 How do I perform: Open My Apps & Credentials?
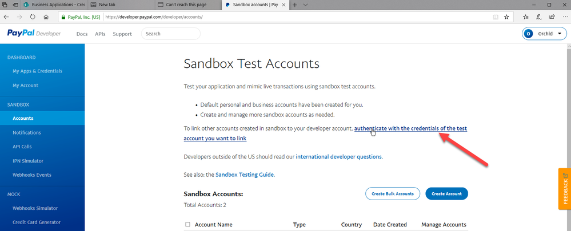pyautogui.click(x=38, y=71)
